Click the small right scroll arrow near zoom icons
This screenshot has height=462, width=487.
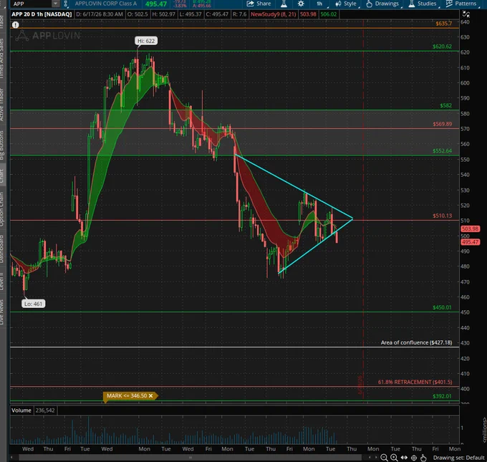coord(376,457)
